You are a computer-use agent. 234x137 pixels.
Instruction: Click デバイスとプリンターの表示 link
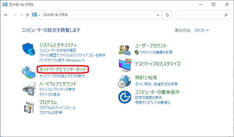[57, 89]
